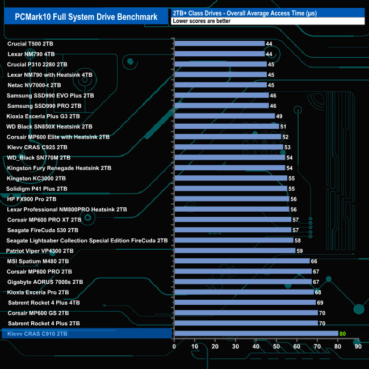Image resolution: width=369 pixels, height=369 pixels.
Task: Select 'Corsair MP600 Elite with Heatsink 2TB' label
Action: coord(58,137)
